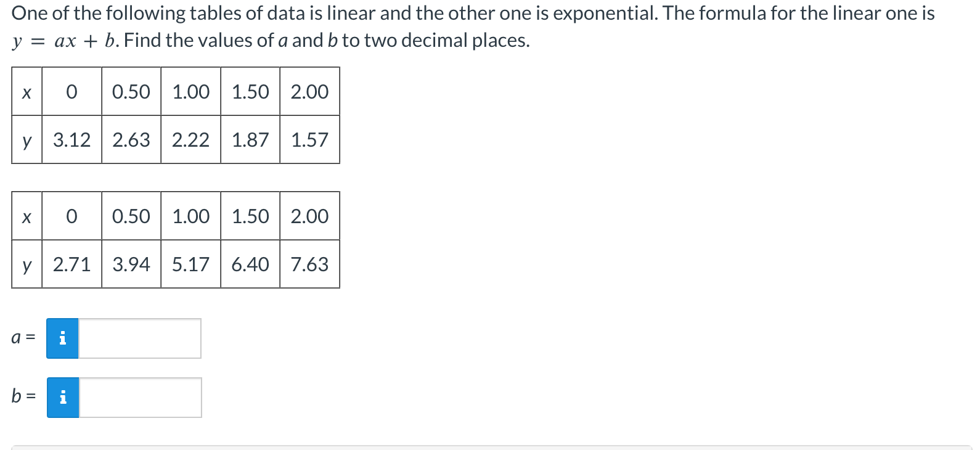Click the x value 2.00 in the first table

pyautogui.click(x=309, y=92)
